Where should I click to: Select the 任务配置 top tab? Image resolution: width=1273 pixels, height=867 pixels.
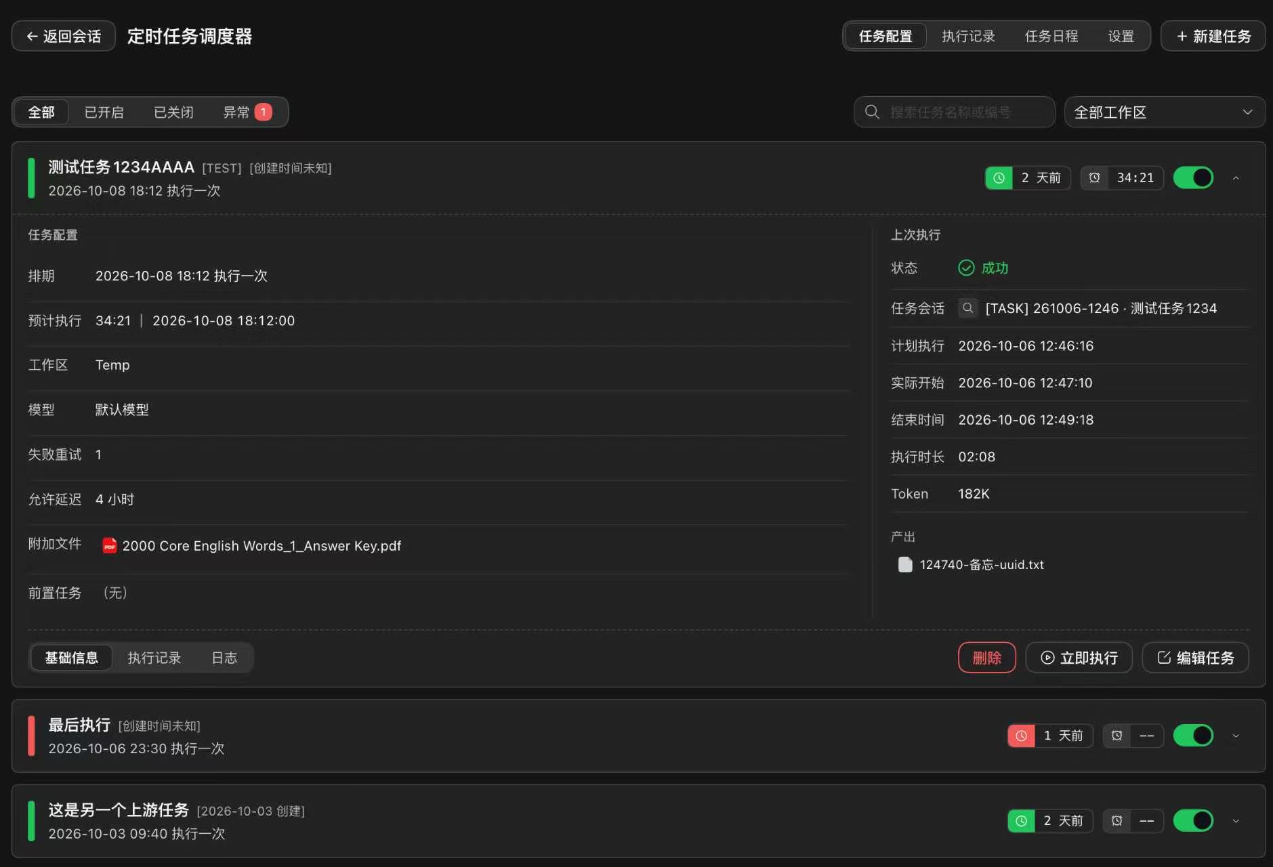click(x=885, y=36)
